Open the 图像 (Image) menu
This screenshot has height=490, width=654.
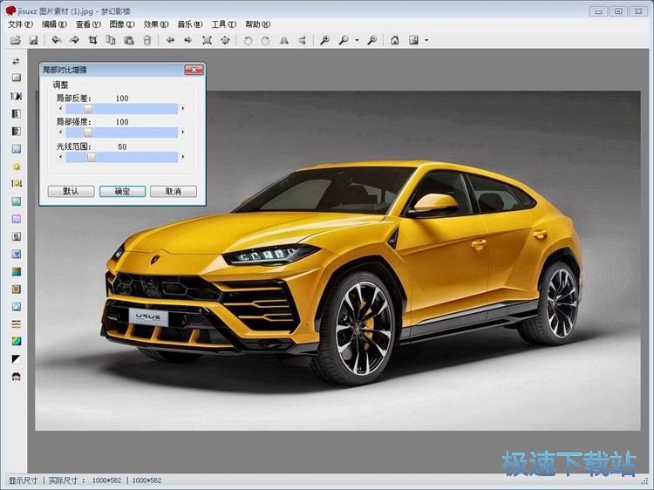pyautogui.click(x=121, y=24)
